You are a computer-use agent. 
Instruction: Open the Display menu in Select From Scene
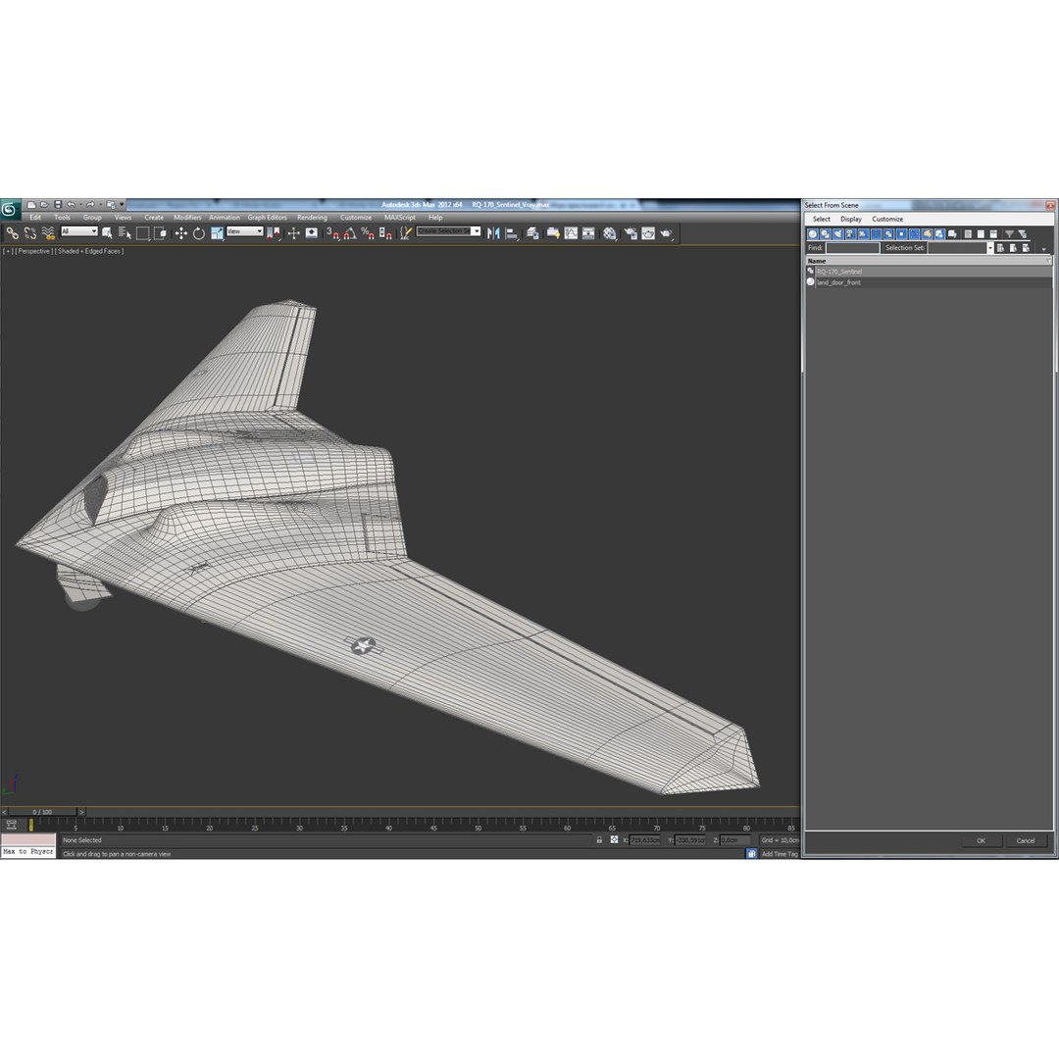851,220
